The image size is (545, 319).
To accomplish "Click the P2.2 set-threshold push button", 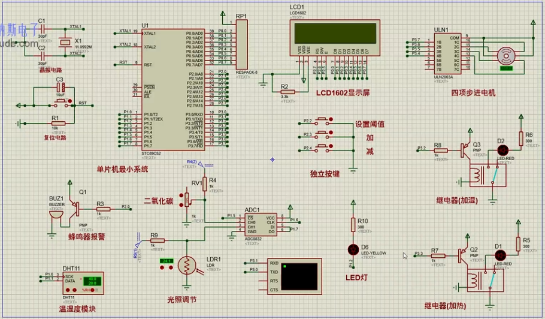I will (322, 121).
